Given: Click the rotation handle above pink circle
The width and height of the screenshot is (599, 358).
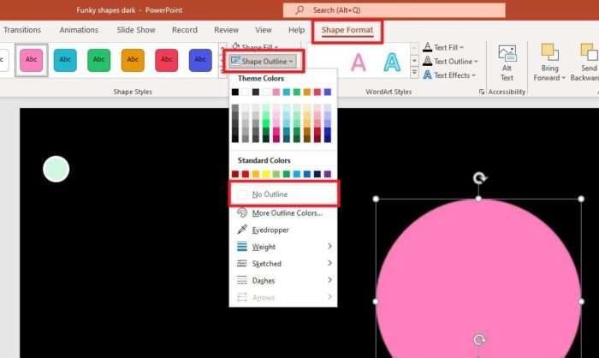Looking at the screenshot, I should [x=479, y=178].
